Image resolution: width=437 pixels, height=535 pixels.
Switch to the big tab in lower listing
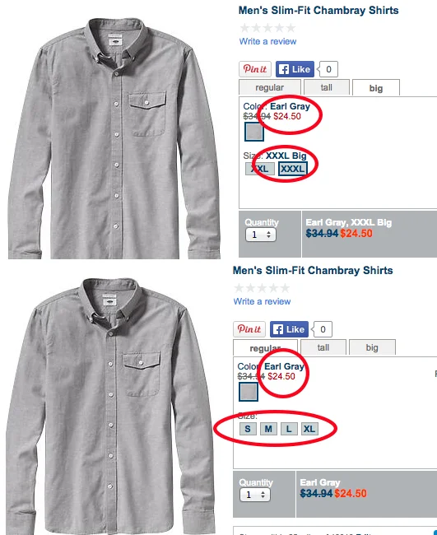click(x=372, y=347)
